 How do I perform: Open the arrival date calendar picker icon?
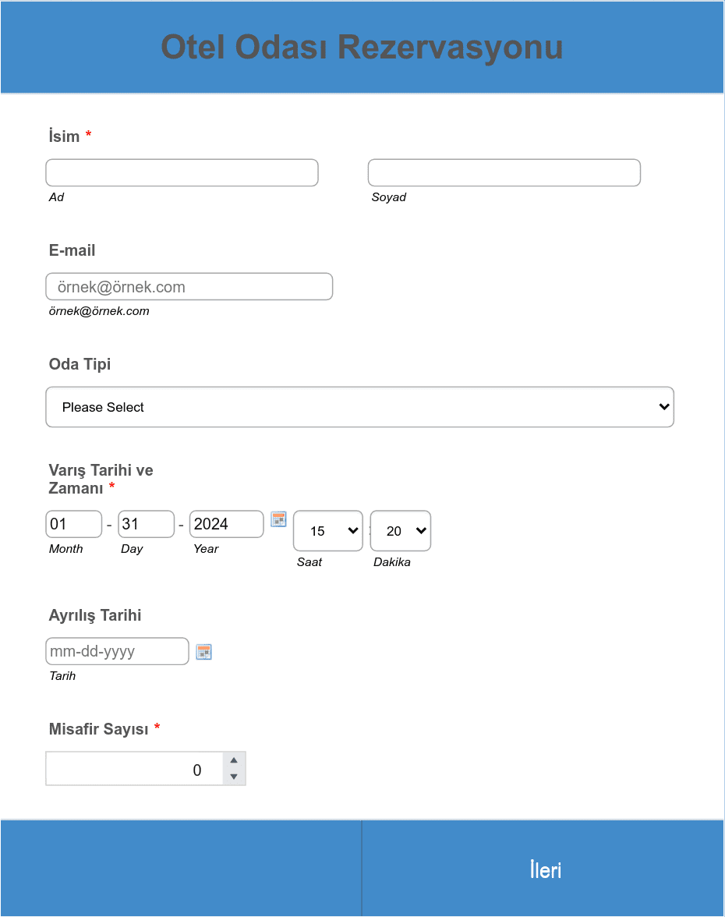point(278,519)
